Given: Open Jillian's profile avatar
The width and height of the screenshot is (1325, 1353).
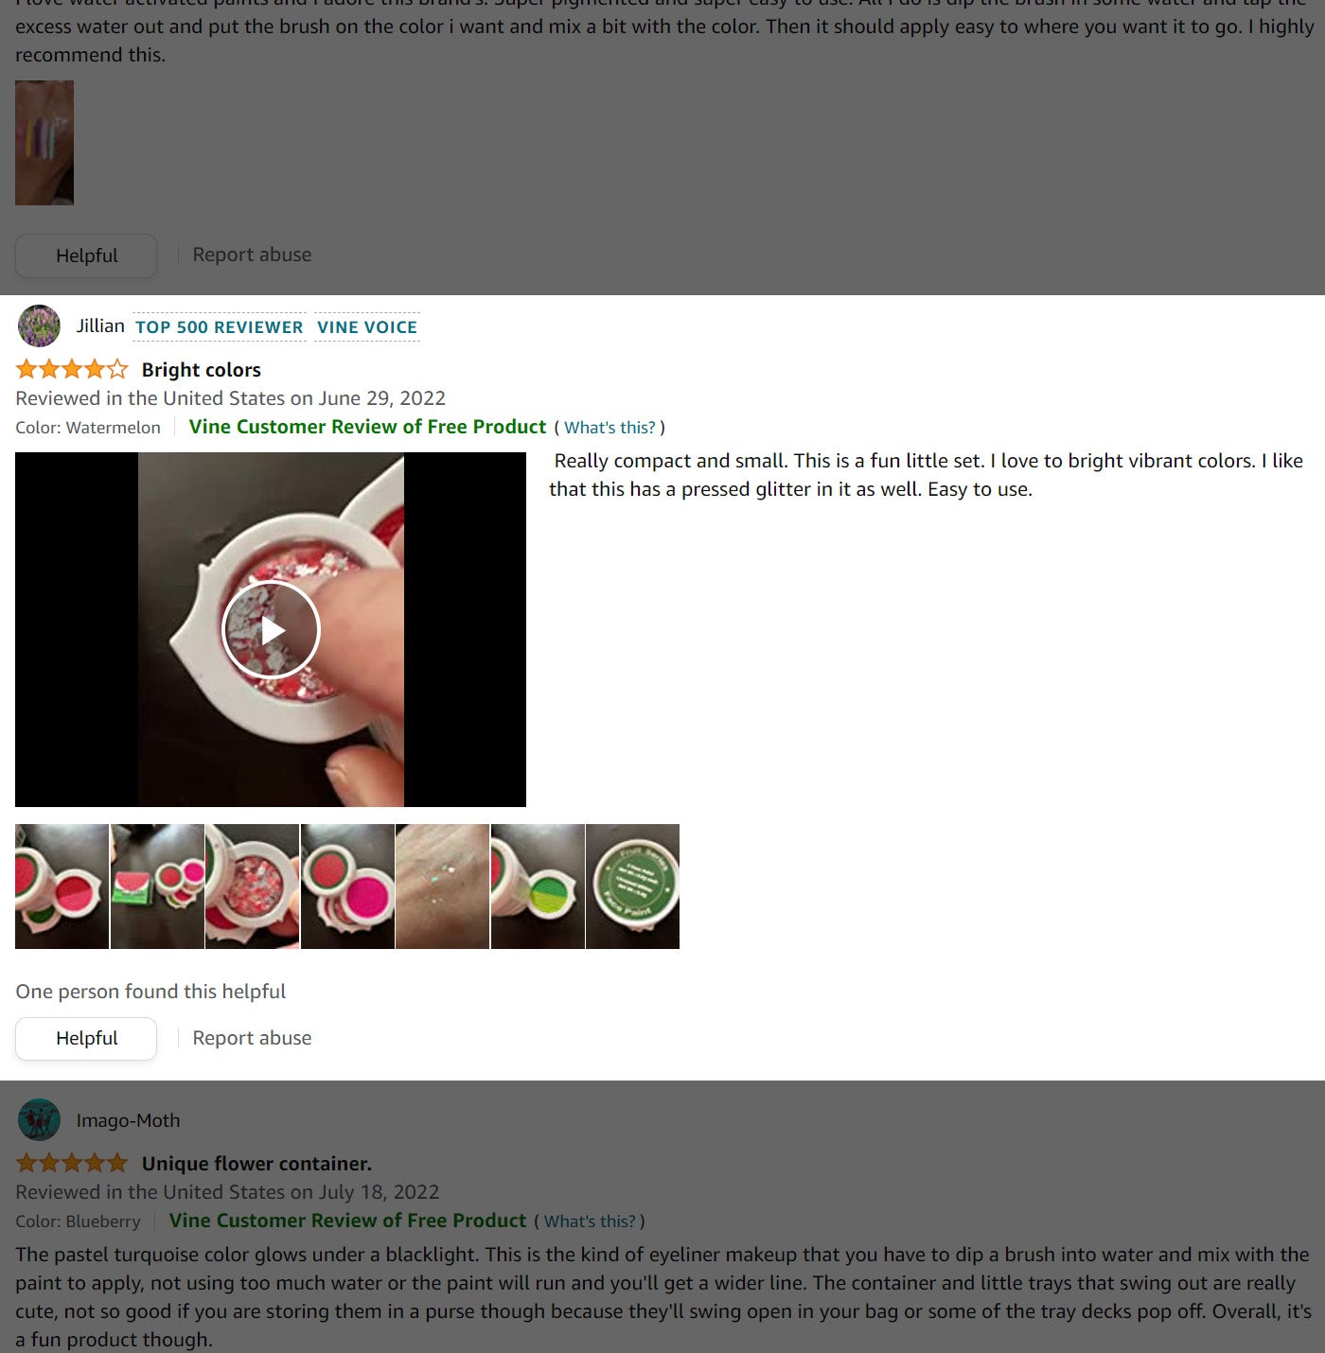Looking at the screenshot, I should click(x=39, y=326).
